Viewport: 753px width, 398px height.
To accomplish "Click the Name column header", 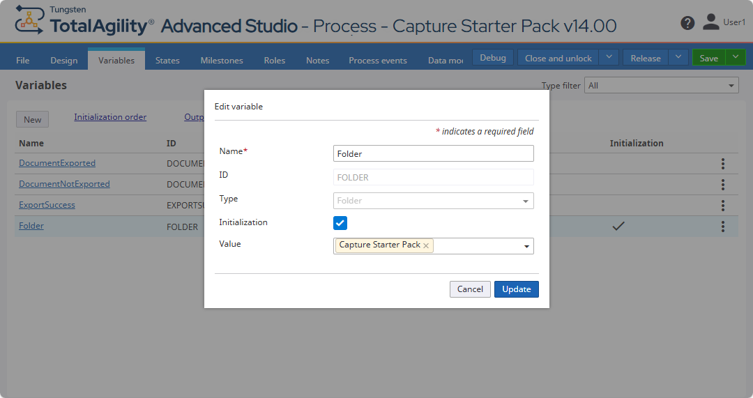I will point(31,143).
